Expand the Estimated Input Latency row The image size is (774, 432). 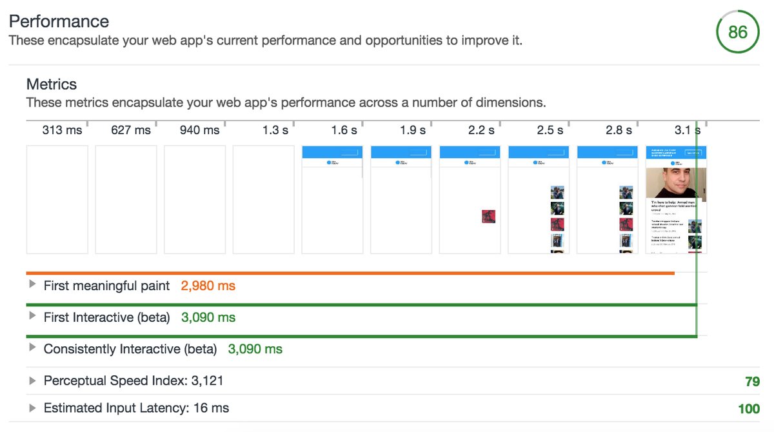[x=33, y=407]
